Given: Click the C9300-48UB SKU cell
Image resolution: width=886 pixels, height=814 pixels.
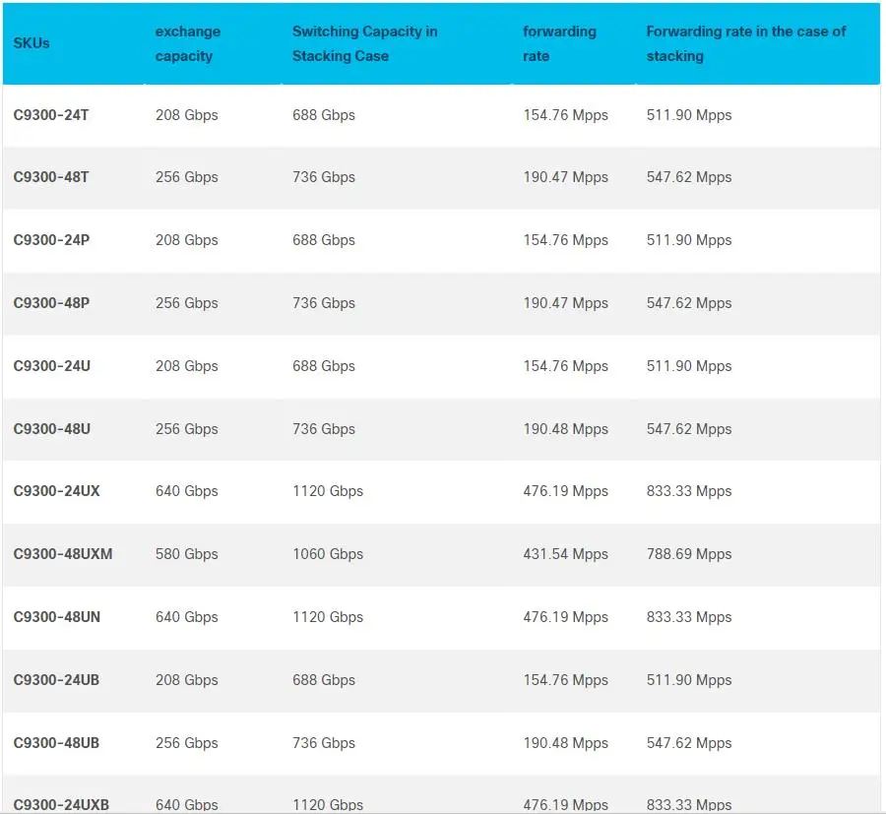Looking at the screenshot, I should tap(56, 743).
